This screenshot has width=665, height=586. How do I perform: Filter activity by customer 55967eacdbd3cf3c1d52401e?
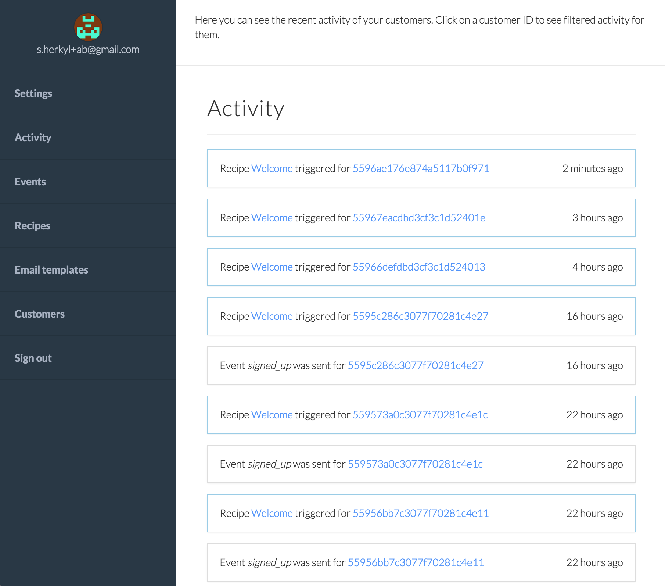[x=419, y=218]
